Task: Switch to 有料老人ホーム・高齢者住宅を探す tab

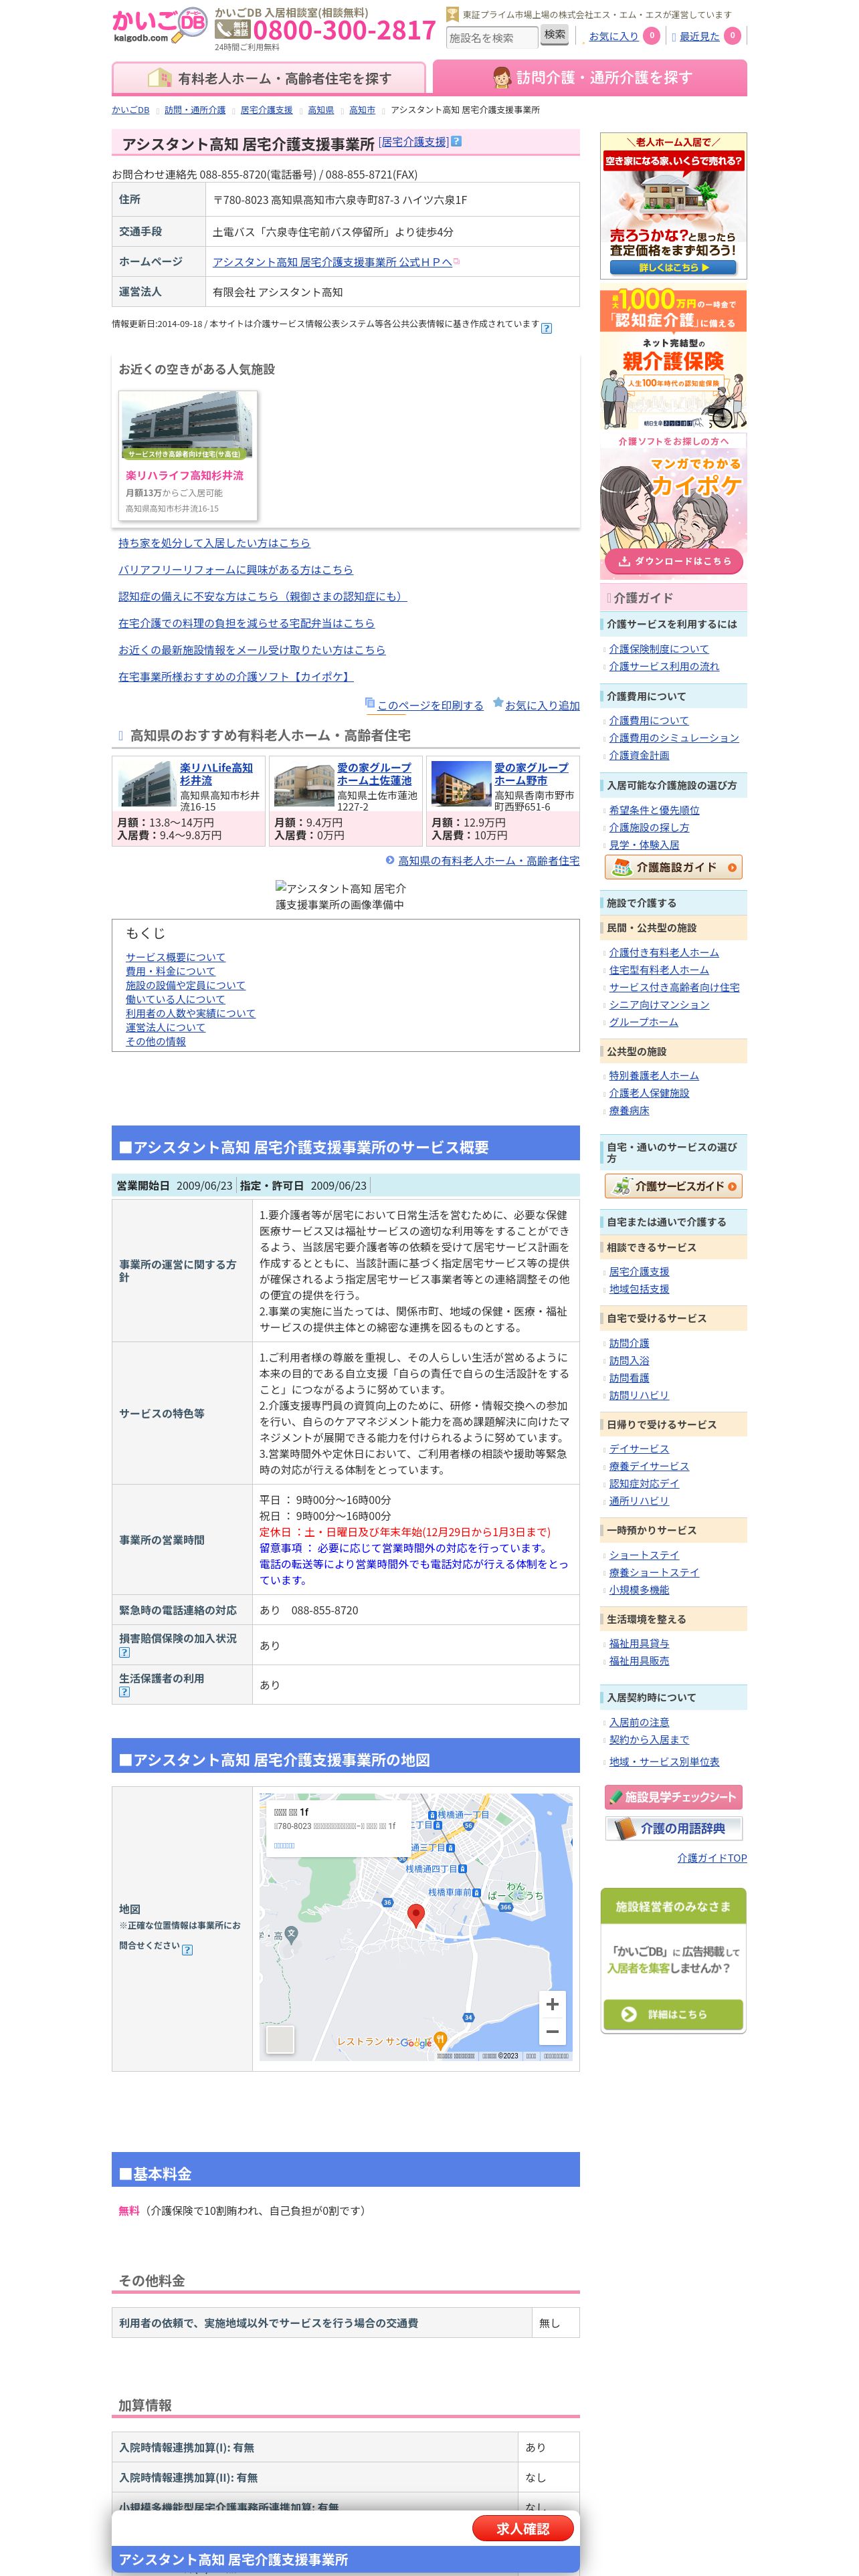Action: coord(268,78)
